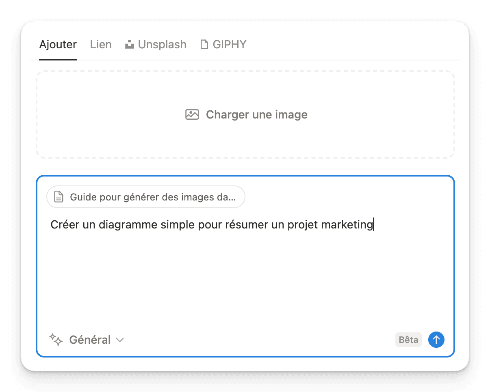Click the Bêta badge
Image resolution: width=490 pixels, height=392 pixels.
point(408,340)
